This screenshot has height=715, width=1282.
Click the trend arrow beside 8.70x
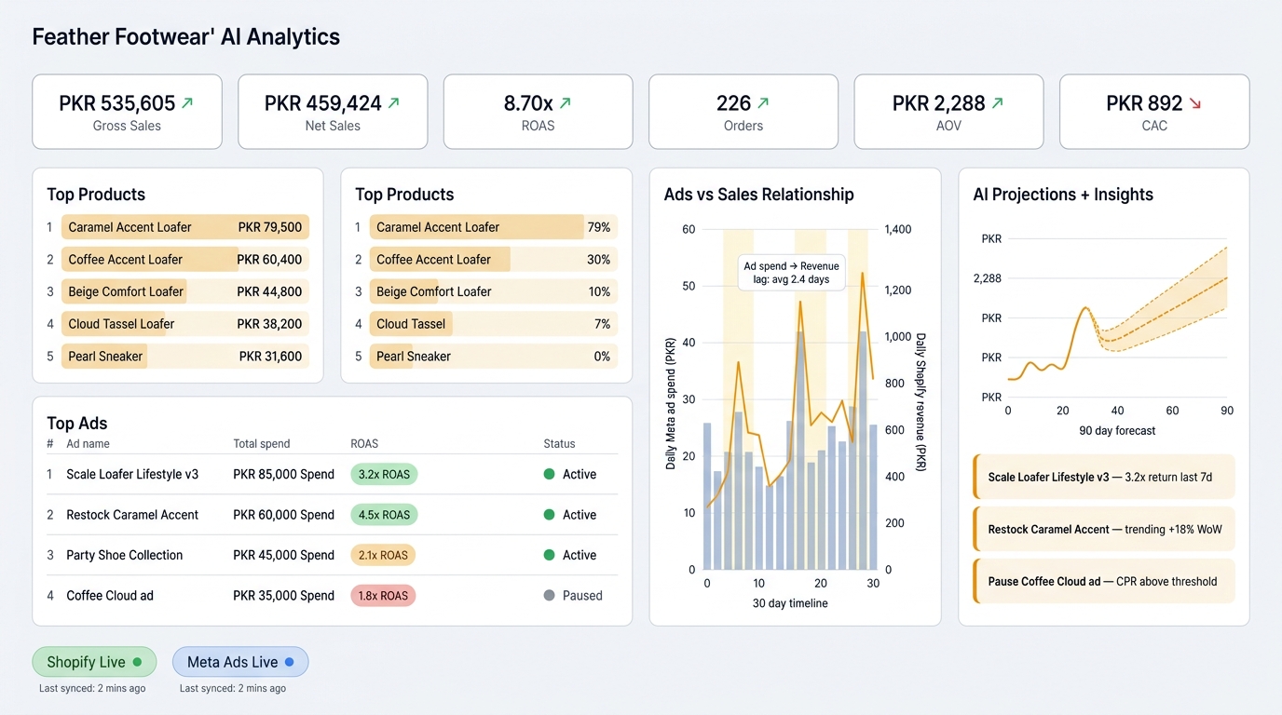pyautogui.click(x=566, y=103)
